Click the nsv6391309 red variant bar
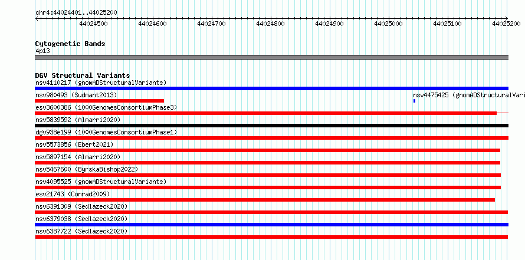This screenshot has height=260, width=525. 271,212
